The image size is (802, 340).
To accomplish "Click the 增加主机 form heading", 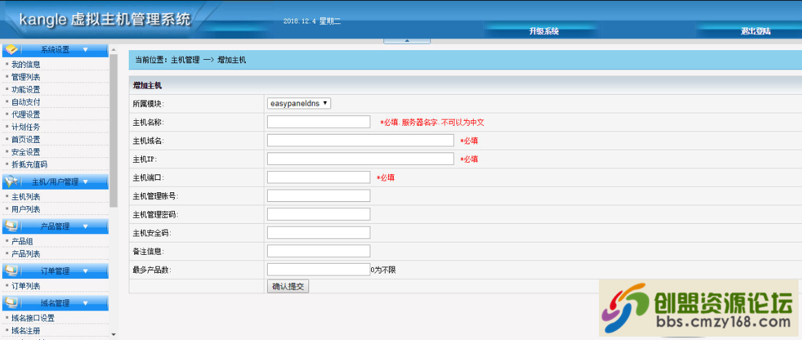I will click(147, 85).
